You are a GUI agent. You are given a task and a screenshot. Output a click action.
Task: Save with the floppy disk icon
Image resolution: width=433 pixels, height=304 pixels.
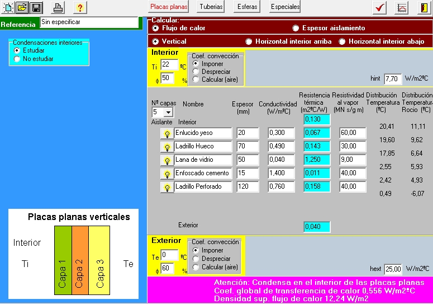(x=36, y=7)
